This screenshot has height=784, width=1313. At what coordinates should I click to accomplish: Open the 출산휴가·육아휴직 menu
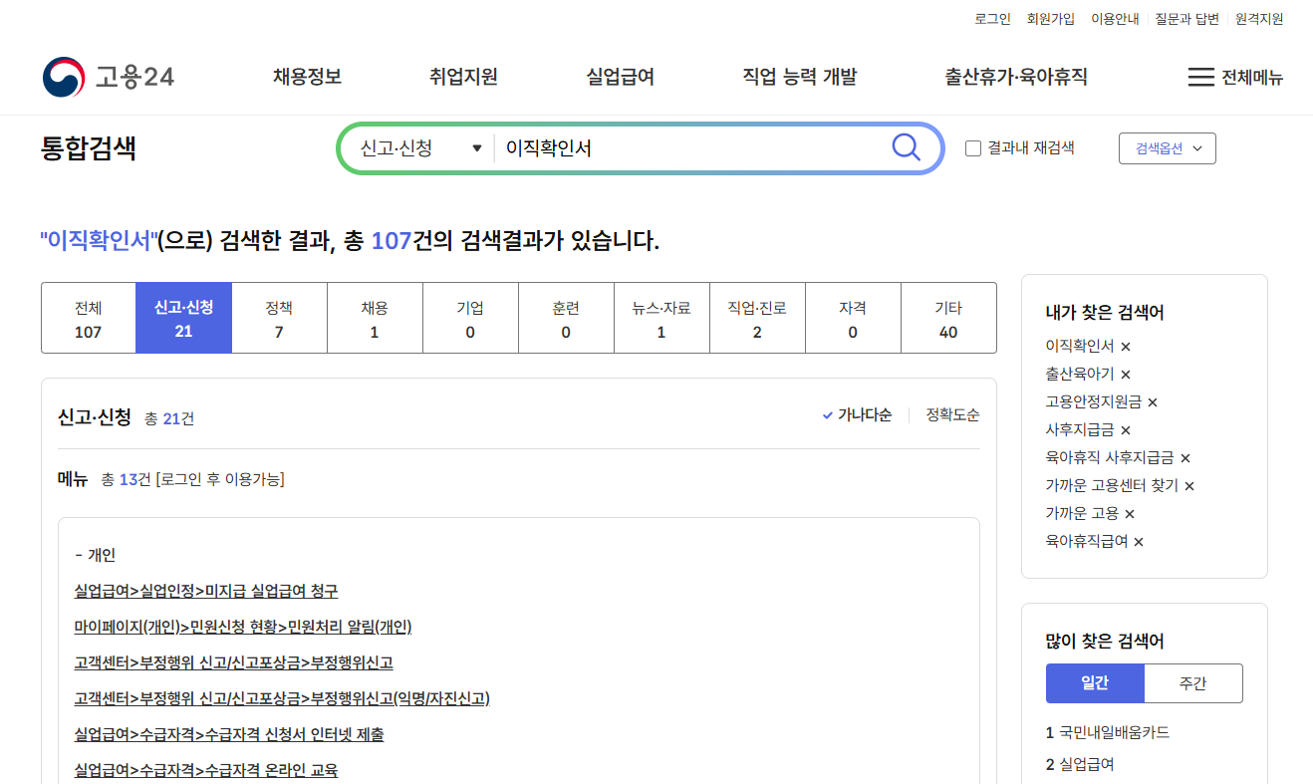(x=1015, y=77)
